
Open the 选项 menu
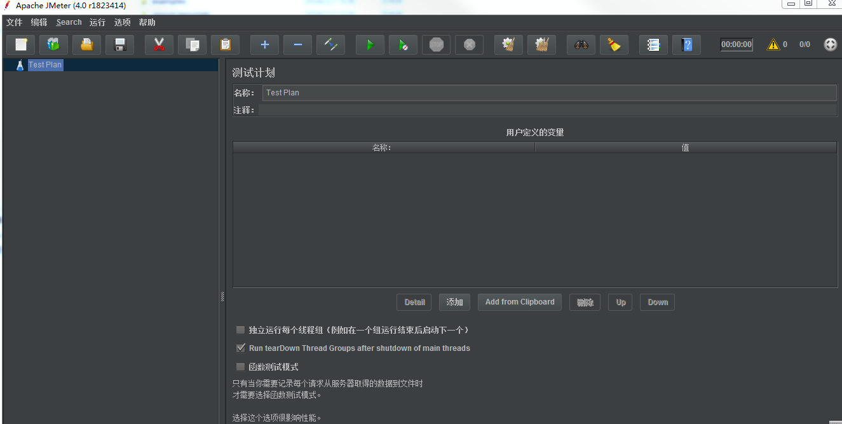[122, 22]
